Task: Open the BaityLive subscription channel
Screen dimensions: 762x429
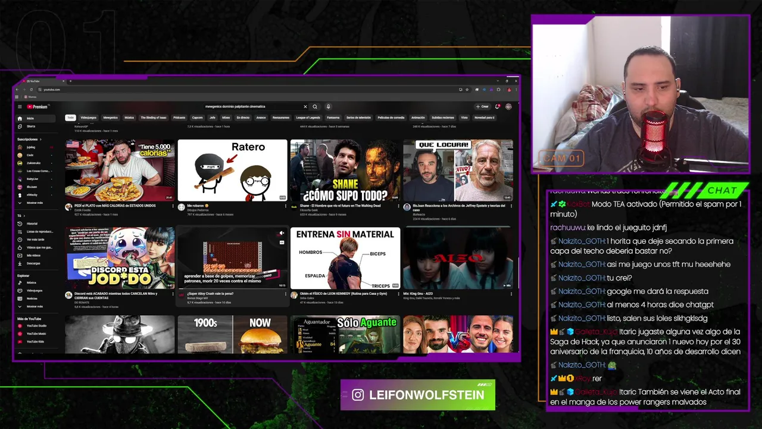Action: pos(36,179)
